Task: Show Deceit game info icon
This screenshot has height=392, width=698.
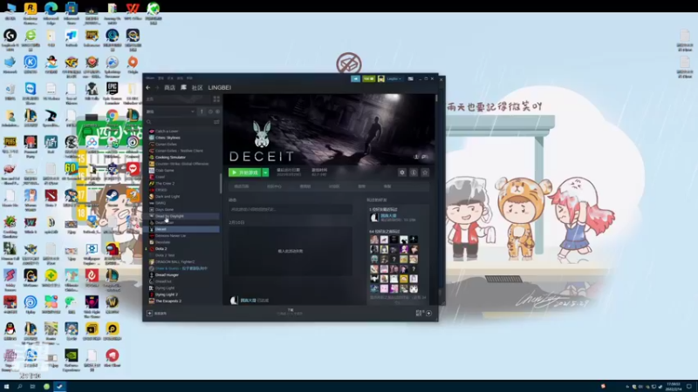Action: coord(414,172)
